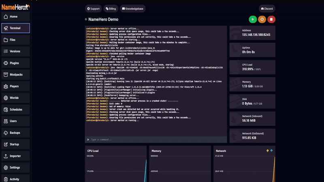Click the command prompt chevron icon

[x=88, y=140]
